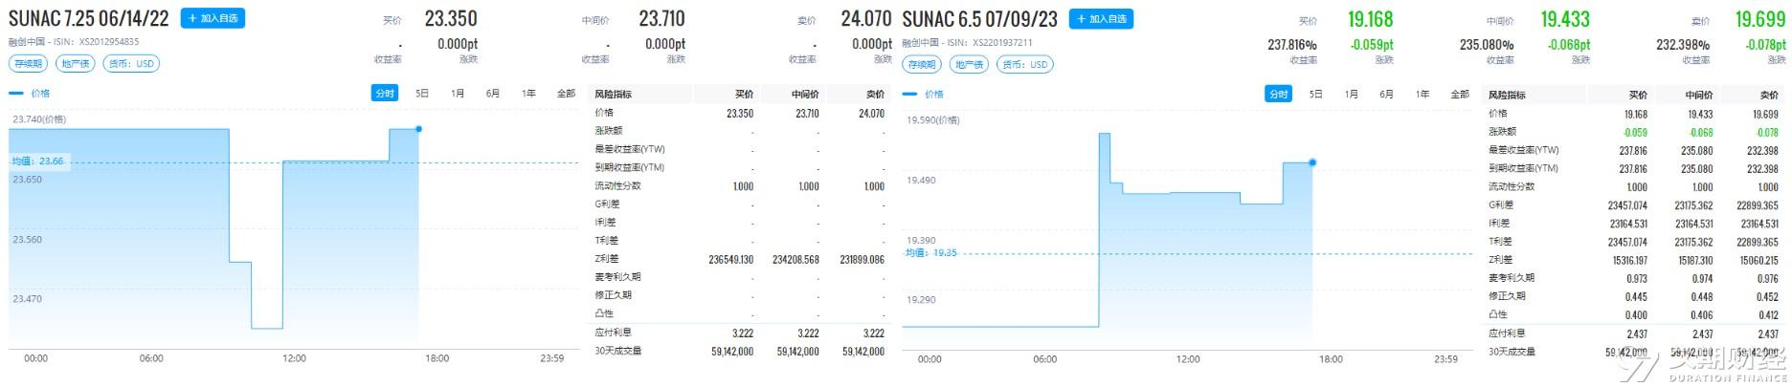Select 1月 range on left chart

coord(458,94)
